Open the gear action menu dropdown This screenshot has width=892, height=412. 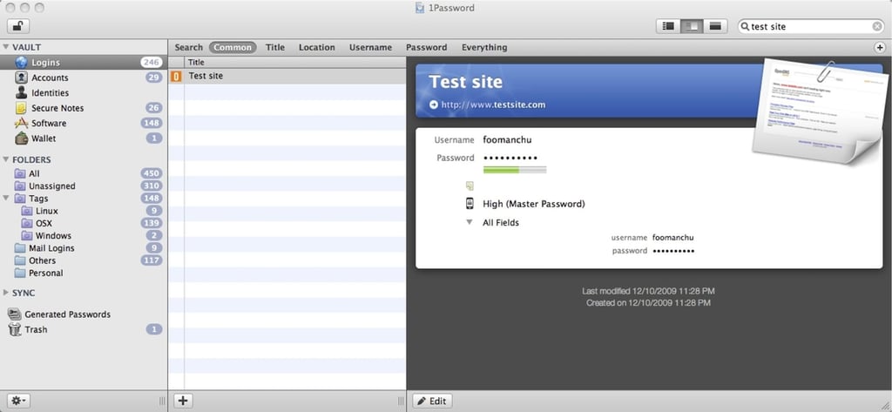(18, 401)
